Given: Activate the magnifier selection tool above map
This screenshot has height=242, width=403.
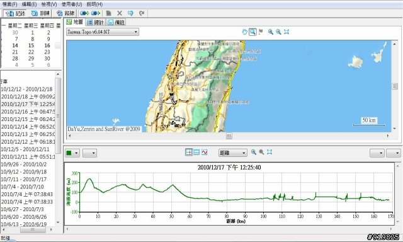Looking at the screenshot, I should click(x=253, y=32).
